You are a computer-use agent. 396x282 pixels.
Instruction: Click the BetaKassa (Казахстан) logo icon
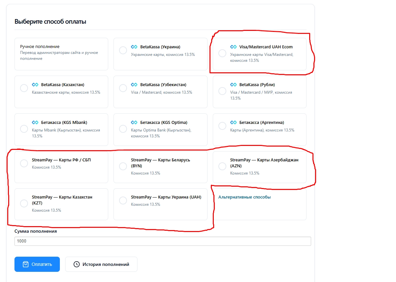point(35,84)
